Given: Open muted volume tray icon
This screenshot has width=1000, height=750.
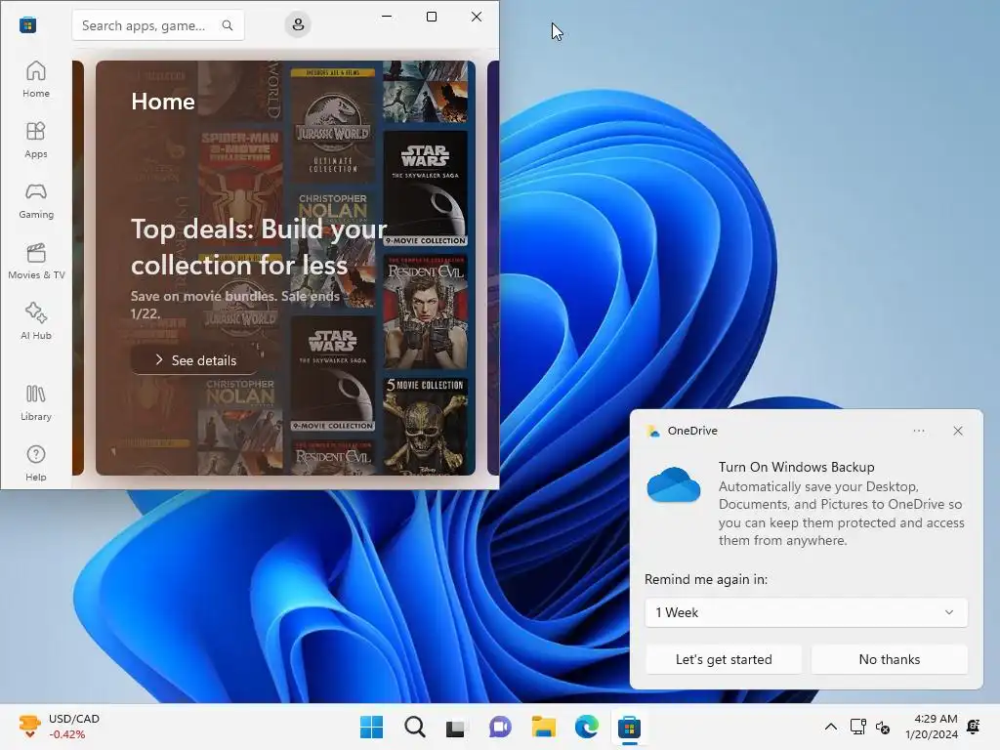Looking at the screenshot, I should click(883, 727).
